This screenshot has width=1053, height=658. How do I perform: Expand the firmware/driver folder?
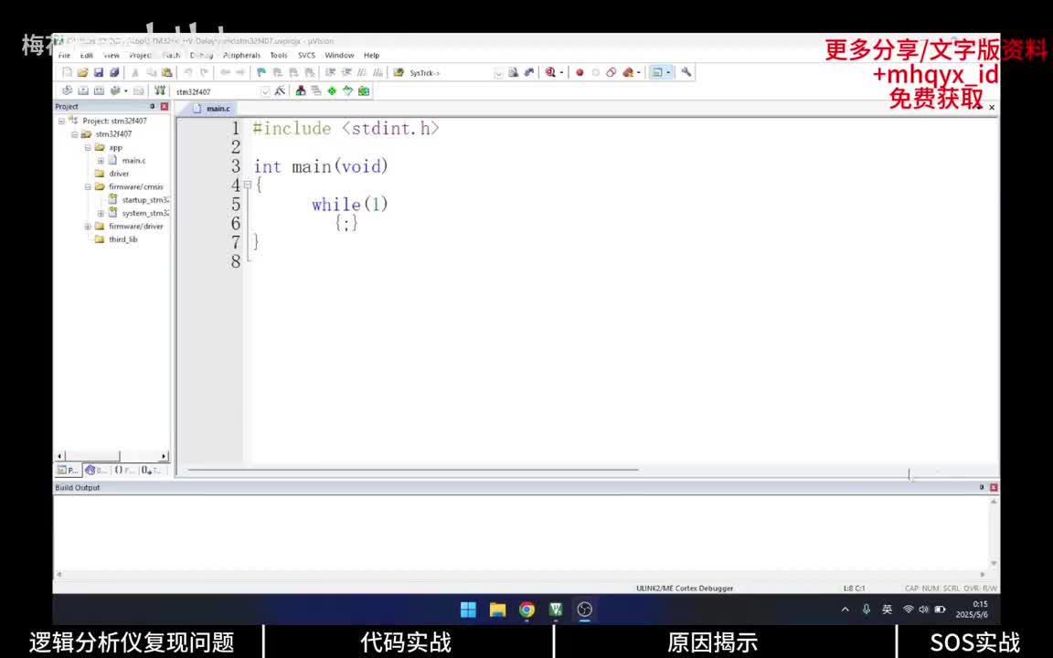pos(88,227)
